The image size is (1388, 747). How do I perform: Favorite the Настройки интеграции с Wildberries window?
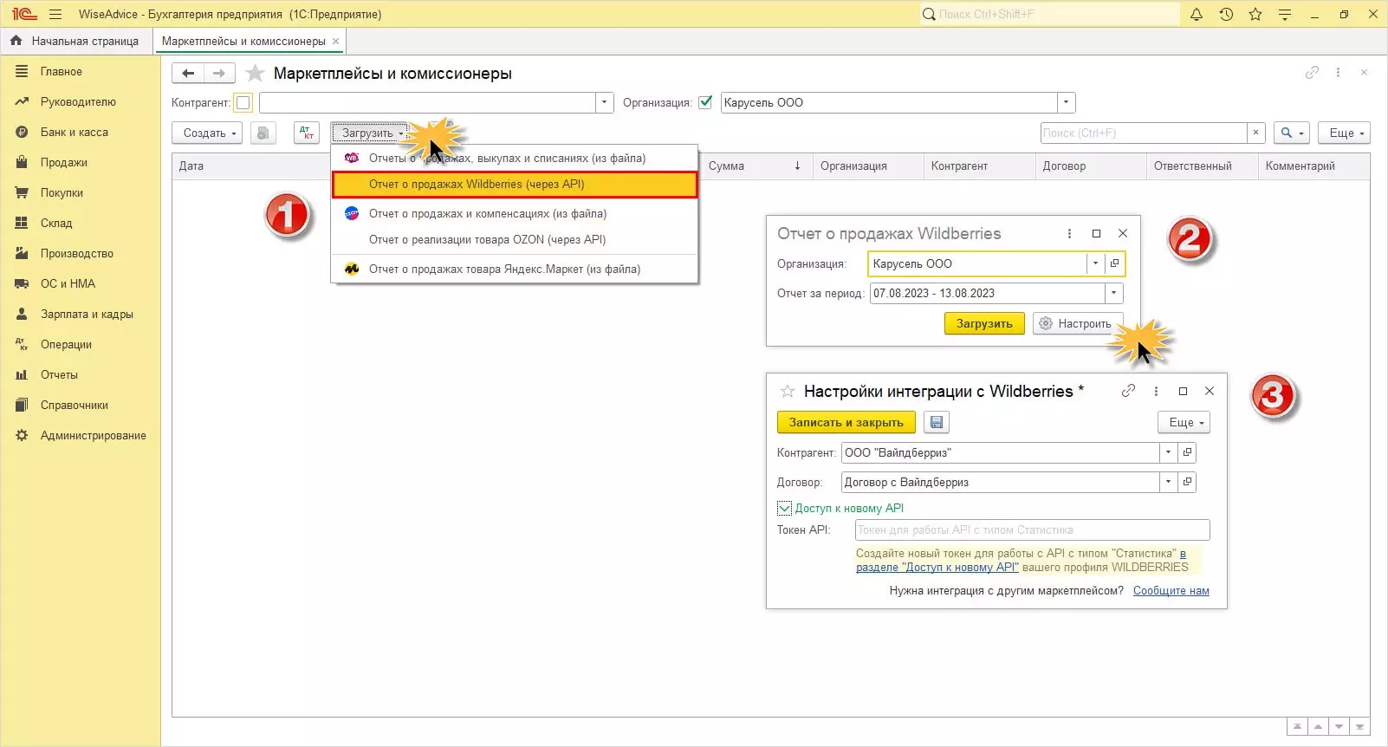[x=788, y=392]
